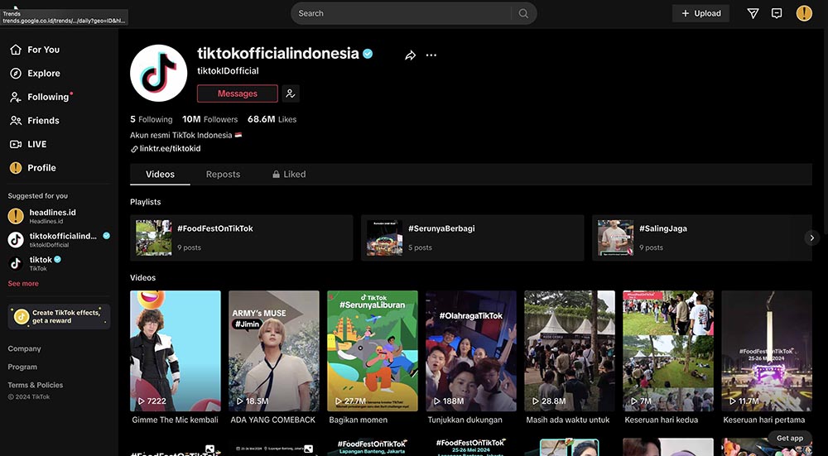Image resolution: width=828 pixels, height=456 pixels.
Task: Open the inbox notifications icon
Action: pos(777,14)
